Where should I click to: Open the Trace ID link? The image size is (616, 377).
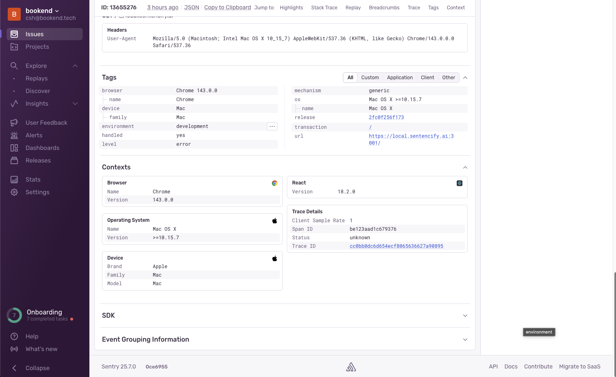[x=396, y=246]
